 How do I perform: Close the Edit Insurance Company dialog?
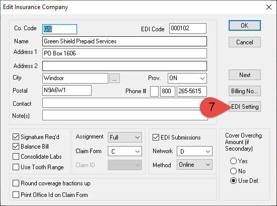pyautogui.click(x=269, y=7)
